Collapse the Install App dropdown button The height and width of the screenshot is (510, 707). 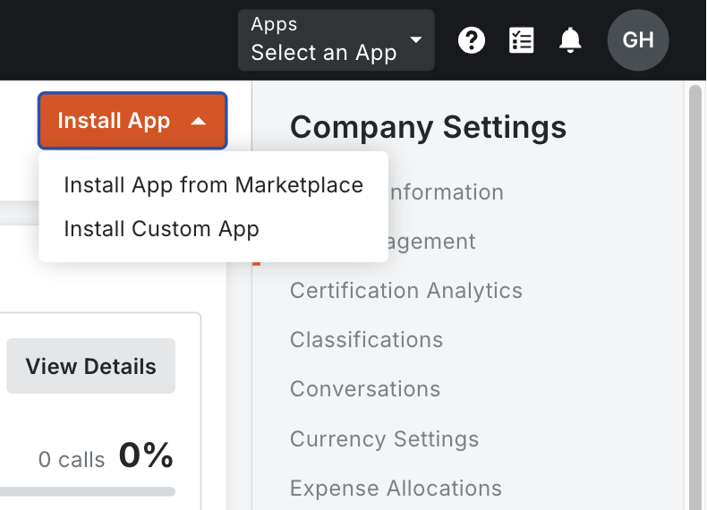132,121
